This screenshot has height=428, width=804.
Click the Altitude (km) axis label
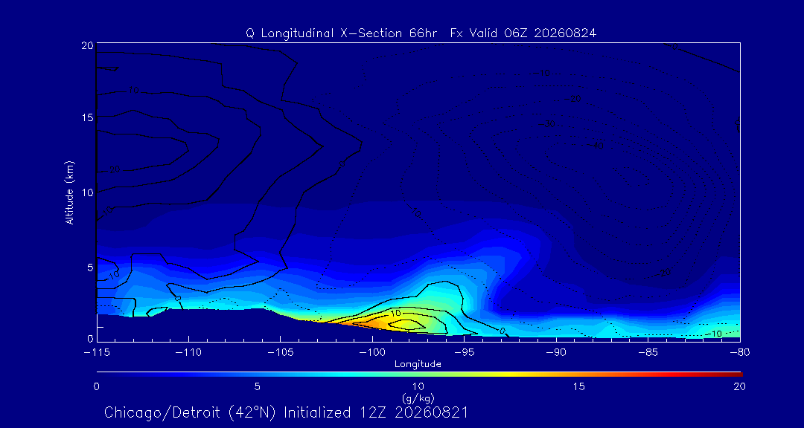tap(69, 192)
